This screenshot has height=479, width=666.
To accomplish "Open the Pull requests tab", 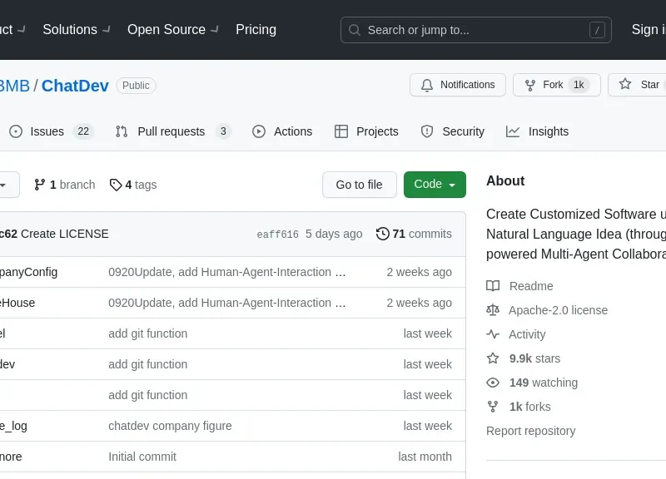I will click(172, 131).
